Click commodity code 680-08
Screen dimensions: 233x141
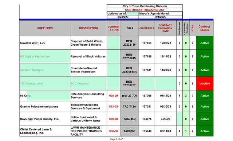pyautogui.click(x=113, y=119)
